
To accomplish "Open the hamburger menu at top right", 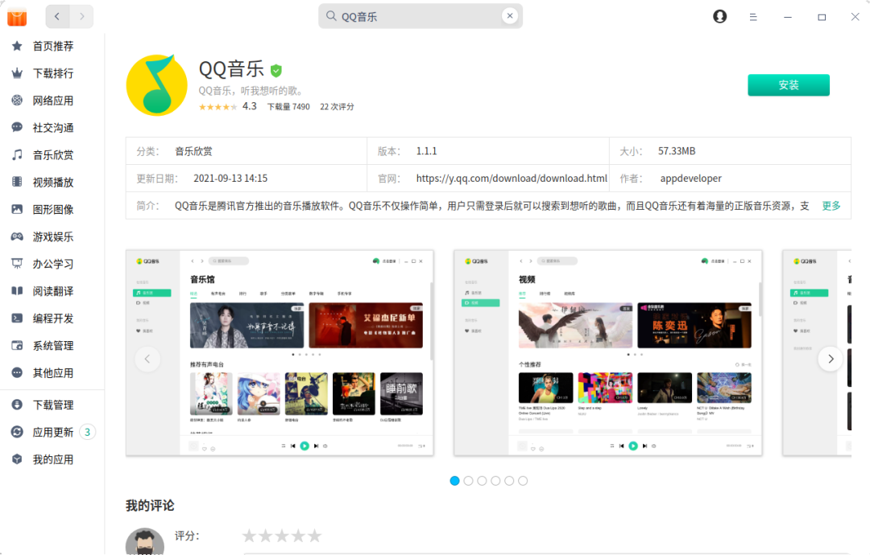I will 753,16.
